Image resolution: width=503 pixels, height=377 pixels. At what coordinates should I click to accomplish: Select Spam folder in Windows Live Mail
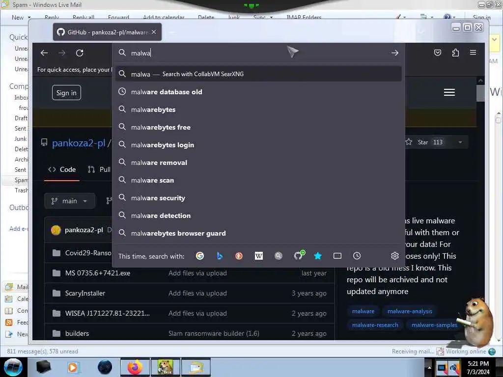21,180
